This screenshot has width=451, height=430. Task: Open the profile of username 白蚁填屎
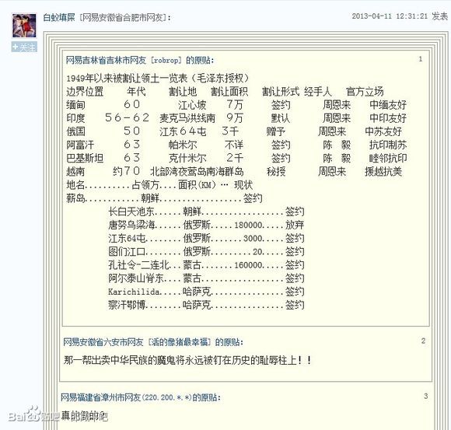click(x=59, y=18)
